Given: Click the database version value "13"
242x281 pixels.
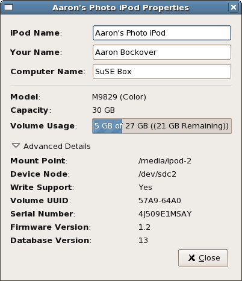Looking at the screenshot, I should tap(143, 241).
